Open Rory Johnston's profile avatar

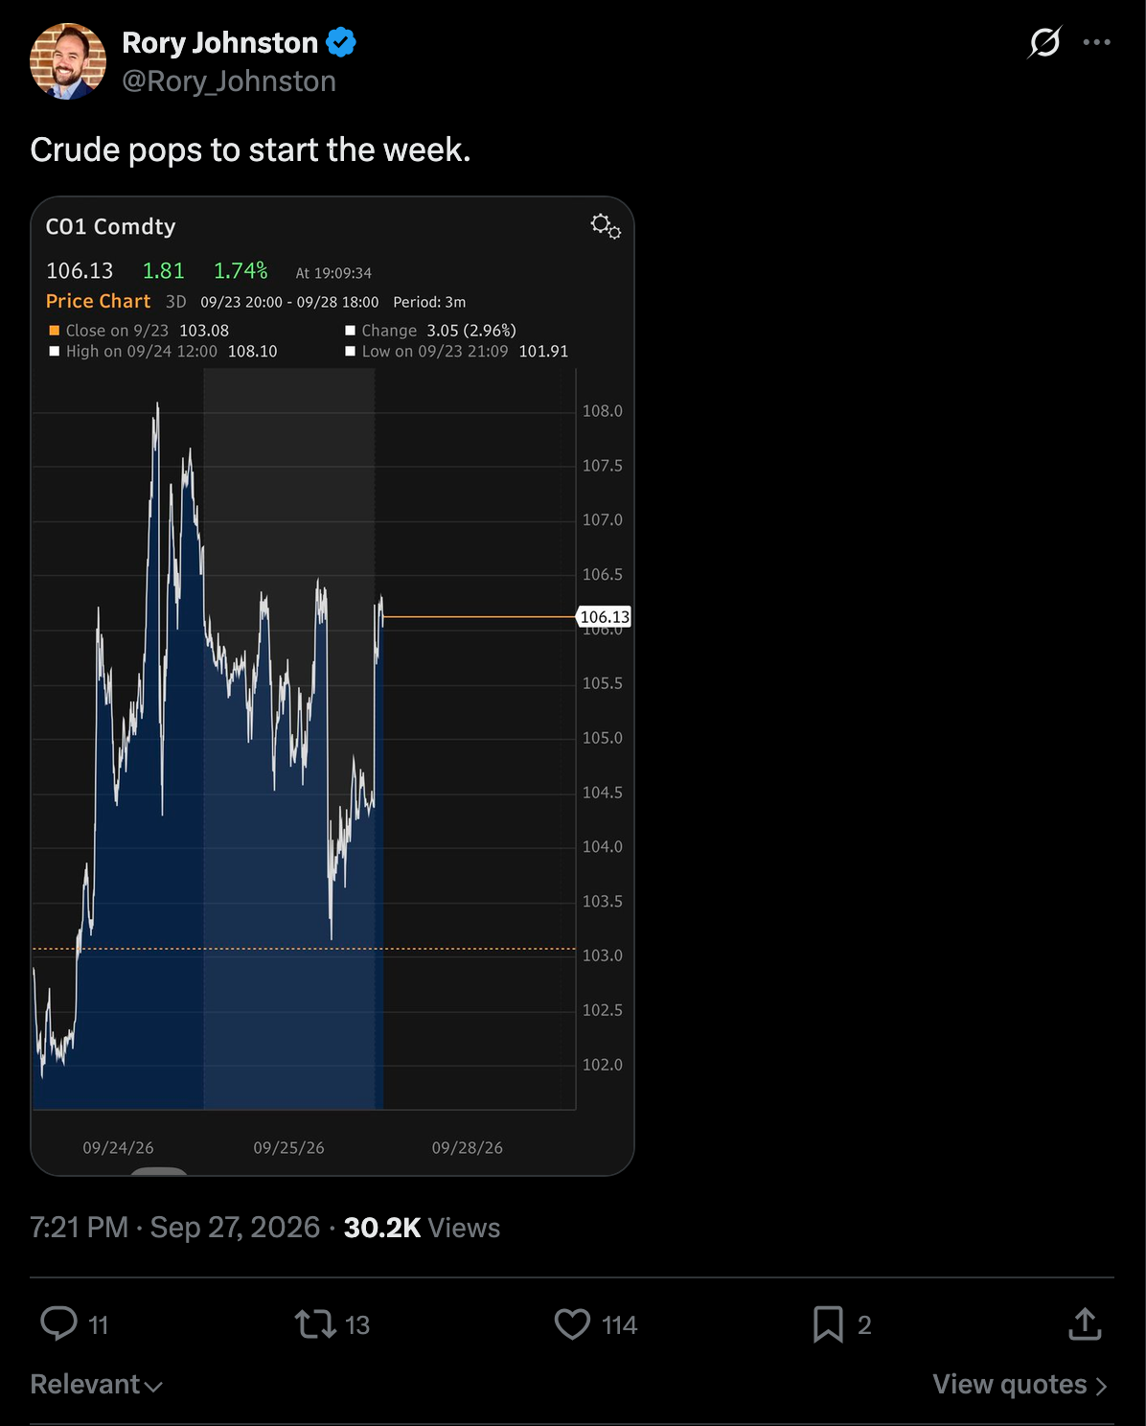pos(68,61)
